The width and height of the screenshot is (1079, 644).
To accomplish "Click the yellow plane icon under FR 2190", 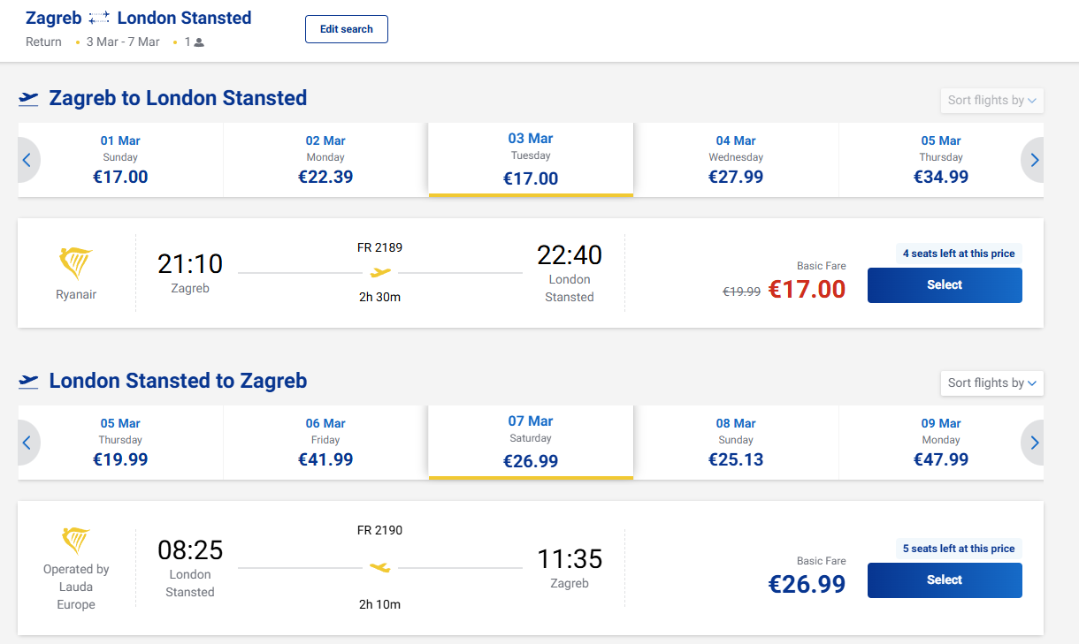I will pos(380,567).
